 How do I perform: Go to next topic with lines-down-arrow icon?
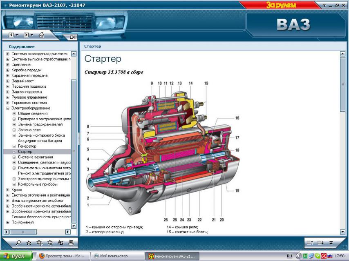coord(320,243)
